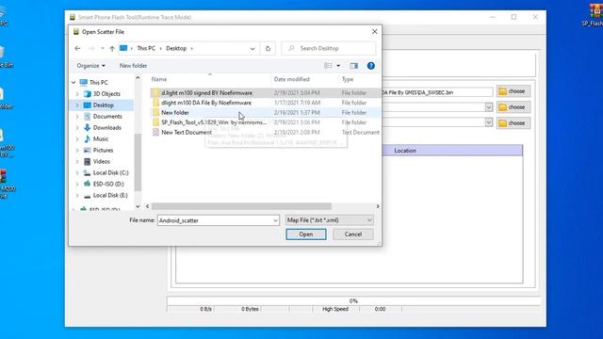Open view options dropdown arrow
Viewport: 603px width, 339px height.
tap(338, 66)
